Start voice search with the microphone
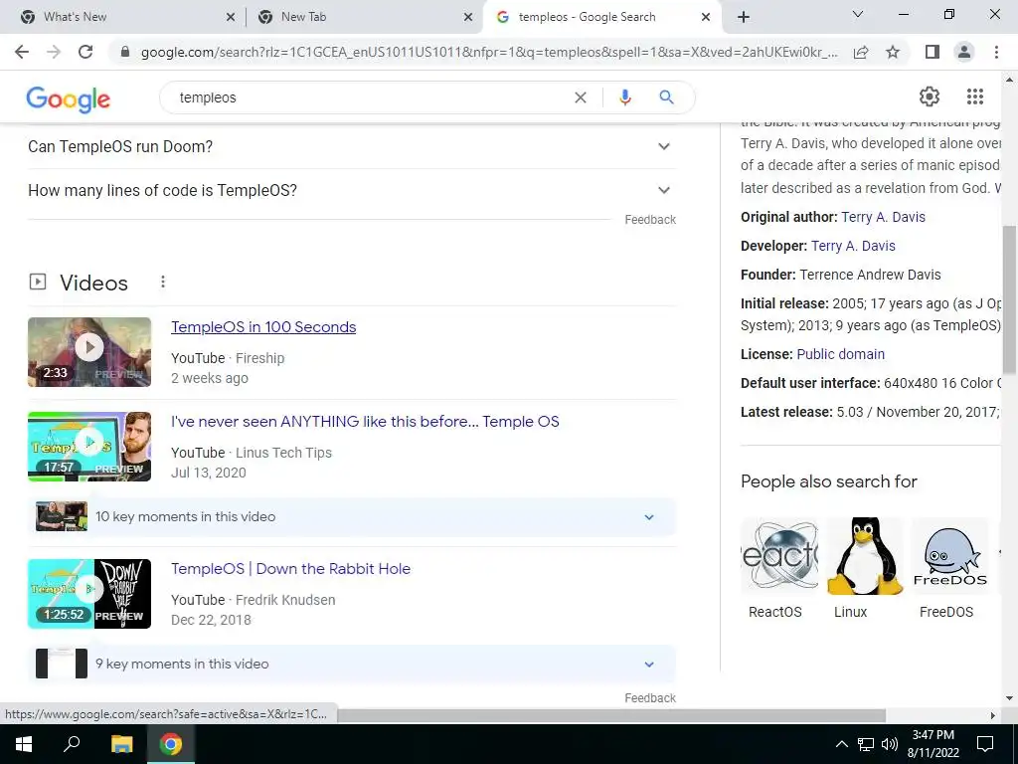1018x764 pixels. 624,97
